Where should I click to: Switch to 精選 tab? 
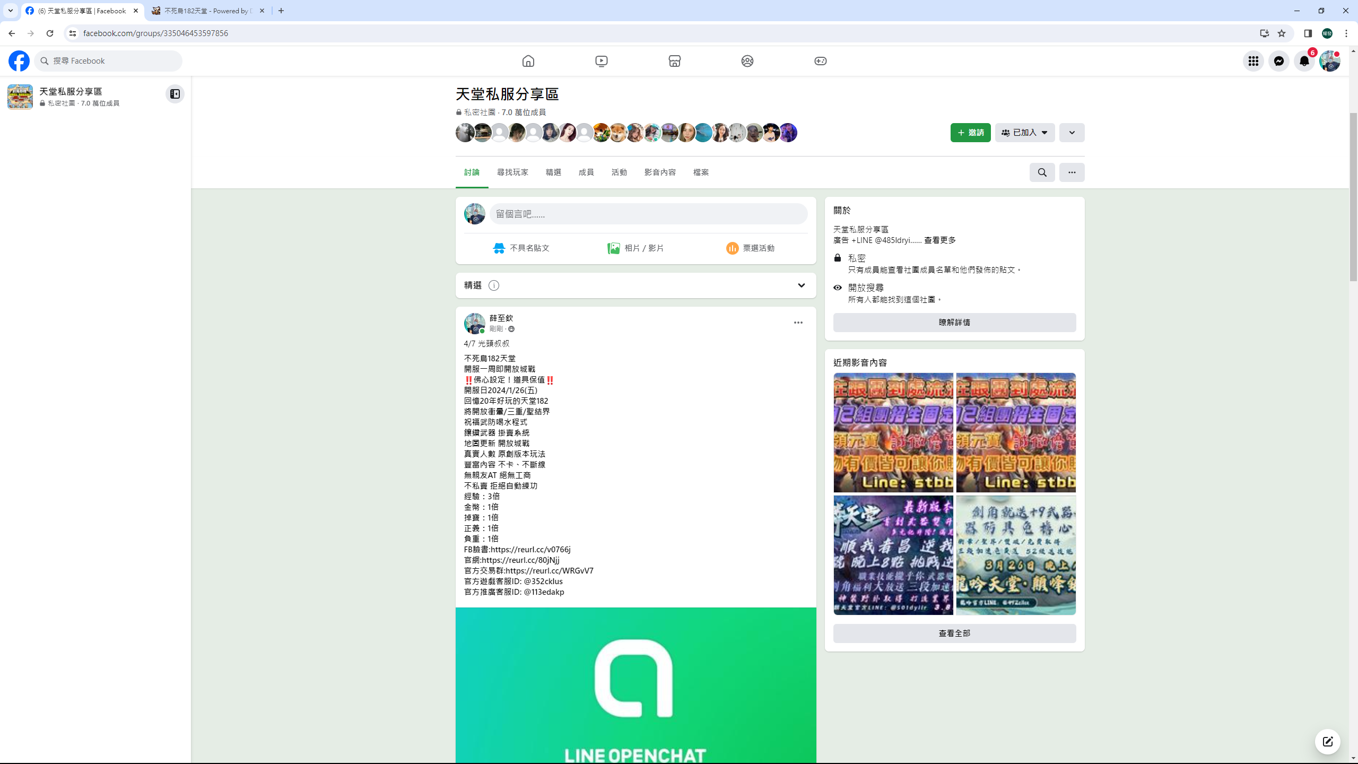tap(553, 172)
